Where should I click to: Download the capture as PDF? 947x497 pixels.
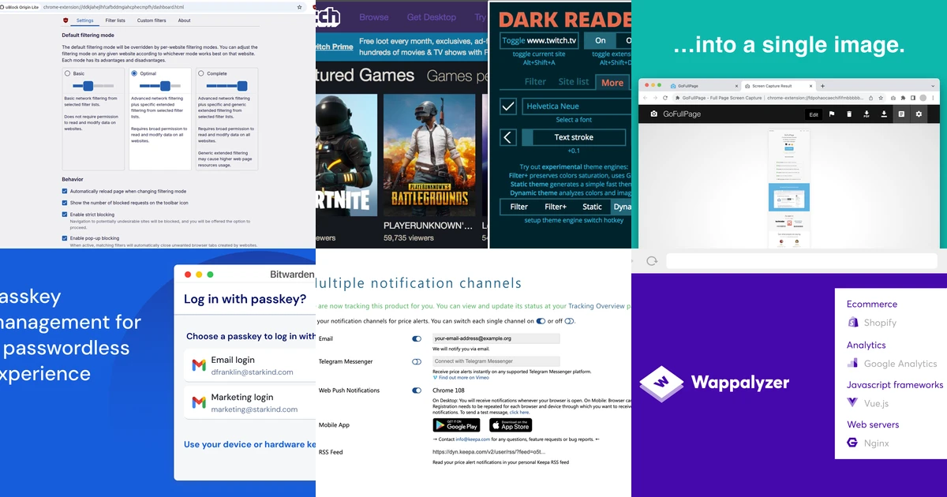tap(867, 114)
